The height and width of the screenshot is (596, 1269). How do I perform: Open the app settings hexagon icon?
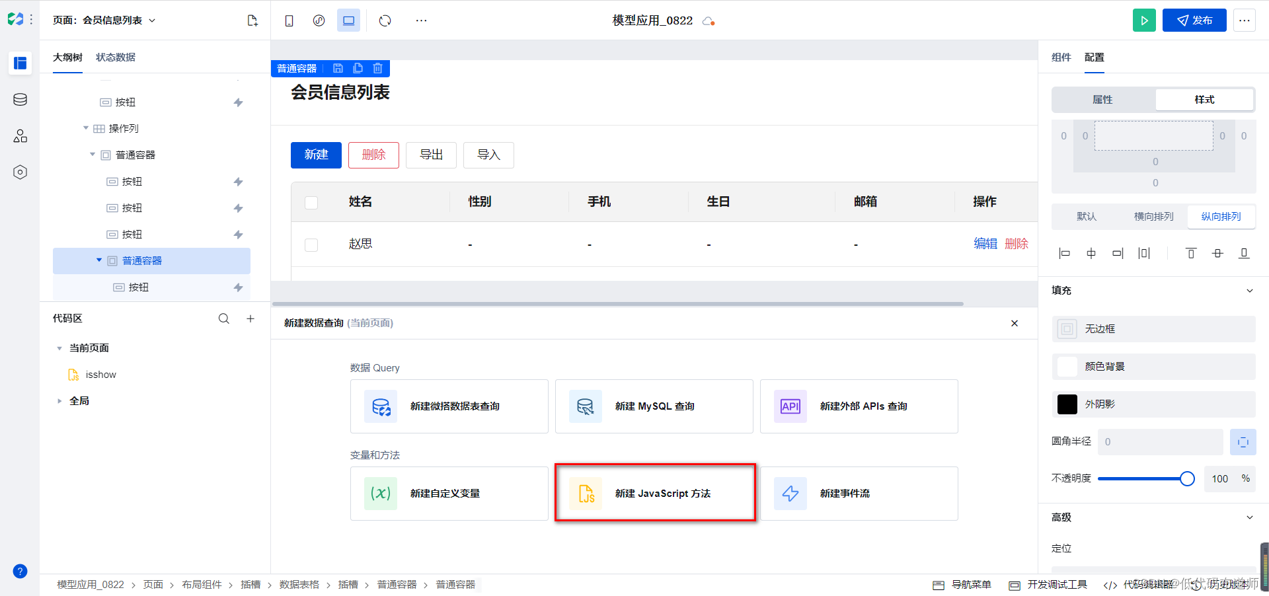point(20,172)
